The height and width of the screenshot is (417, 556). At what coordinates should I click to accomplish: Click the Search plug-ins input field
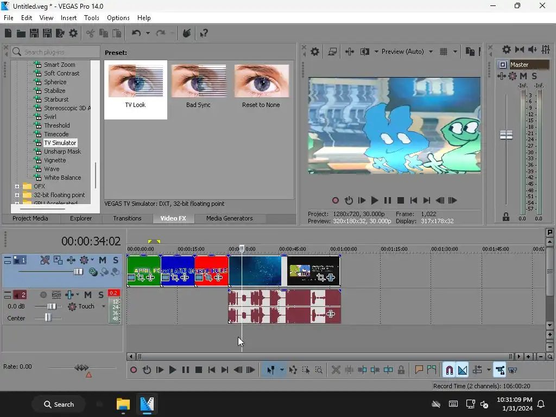55,52
